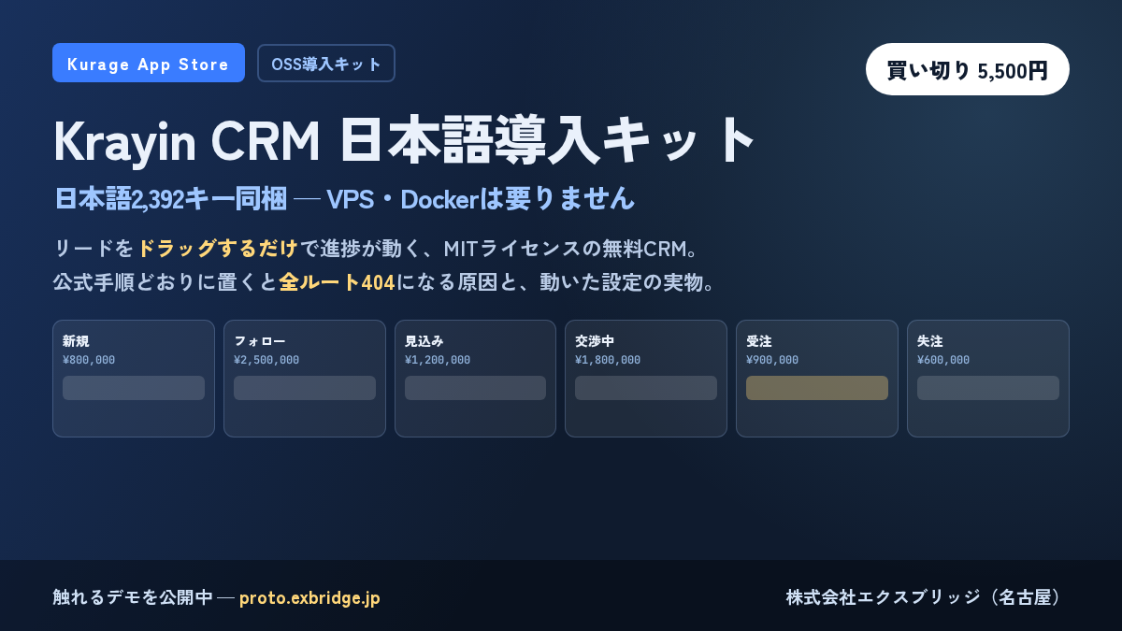The width and height of the screenshot is (1122, 631).
Task: Click the lead card in 見込み column
Action: [x=475, y=388]
